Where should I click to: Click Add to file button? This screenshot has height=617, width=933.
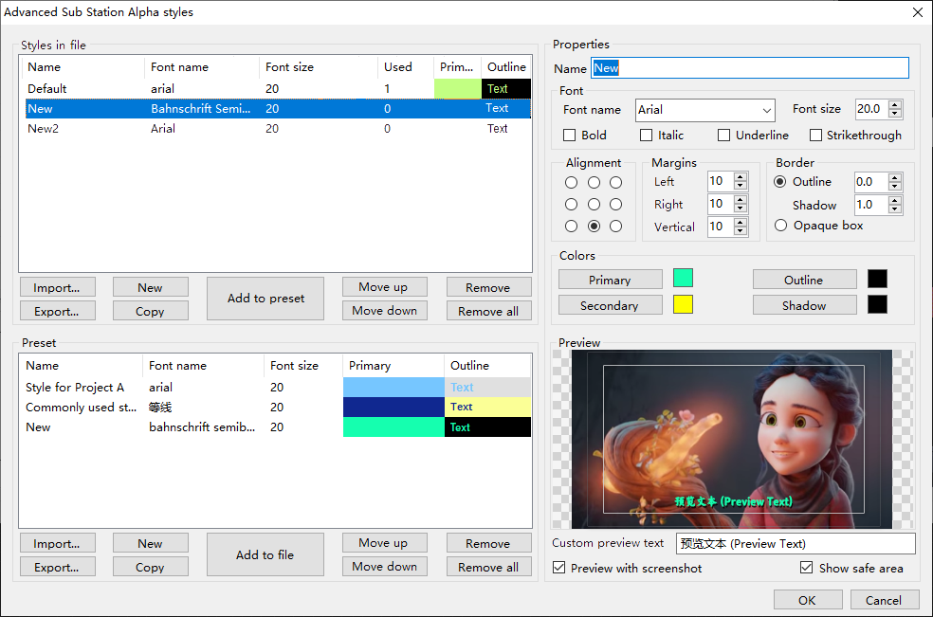pyautogui.click(x=265, y=554)
